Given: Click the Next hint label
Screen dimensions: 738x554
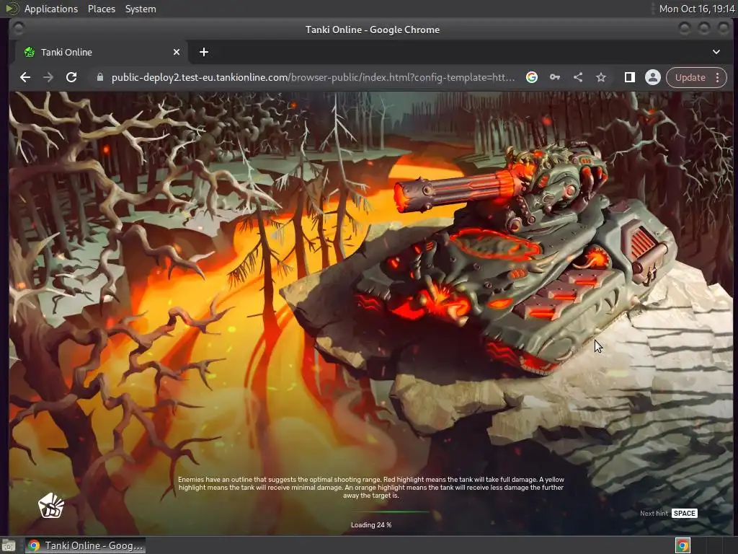Looking at the screenshot, I should [x=654, y=514].
